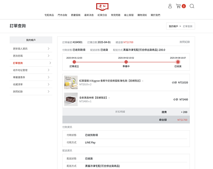This screenshot has width=213, height=169.
Task: Click chevron beside 更改密碼
Action: 49,56
